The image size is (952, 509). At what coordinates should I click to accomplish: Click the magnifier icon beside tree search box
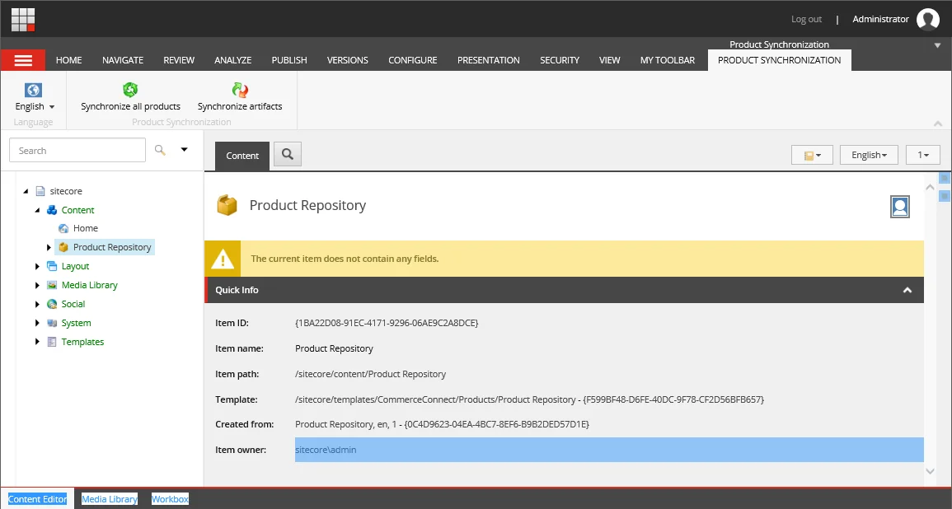coord(160,150)
